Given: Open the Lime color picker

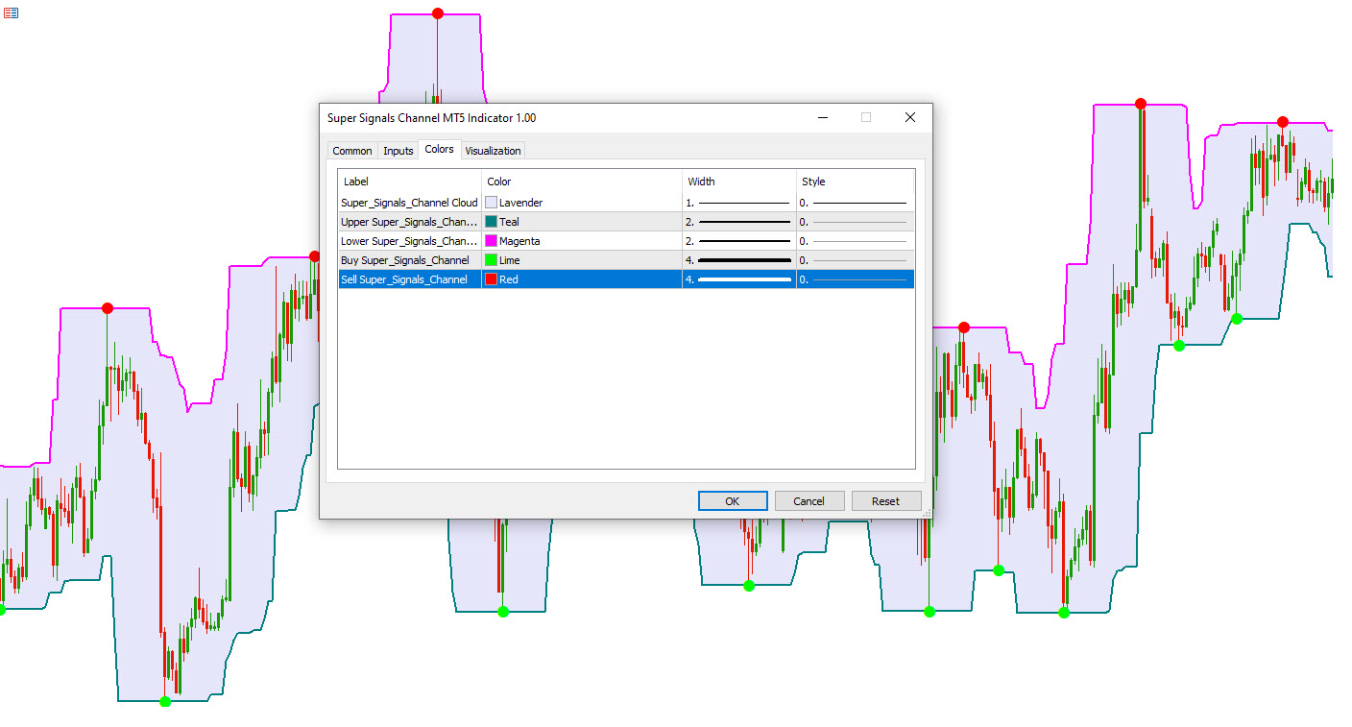Looking at the screenshot, I should tap(494, 260).
